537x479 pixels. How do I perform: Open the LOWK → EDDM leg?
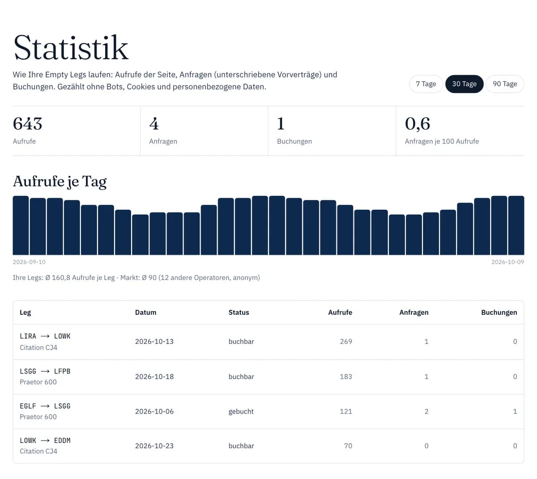[45, 441]
